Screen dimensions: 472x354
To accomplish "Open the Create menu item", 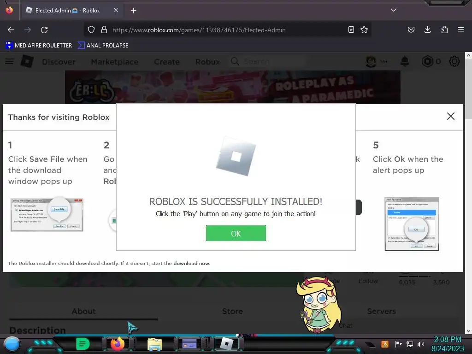I will tap(167, 62).
